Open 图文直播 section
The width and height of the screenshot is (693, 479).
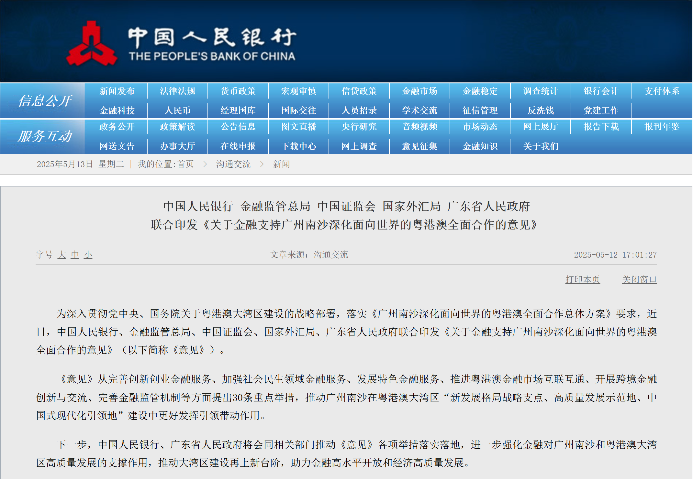[298, 127]
